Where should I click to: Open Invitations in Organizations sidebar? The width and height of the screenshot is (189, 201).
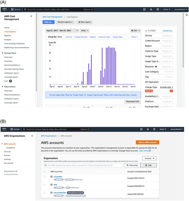(11, 148)
